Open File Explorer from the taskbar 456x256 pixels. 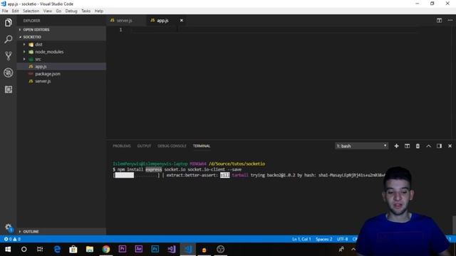click(90, 249)
